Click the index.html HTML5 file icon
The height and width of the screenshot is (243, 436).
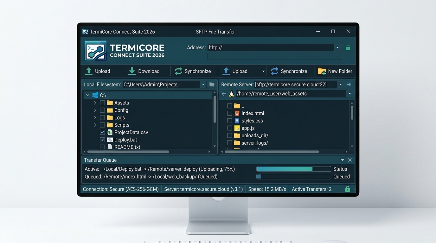pyautogui.click(x=237, y=113)
